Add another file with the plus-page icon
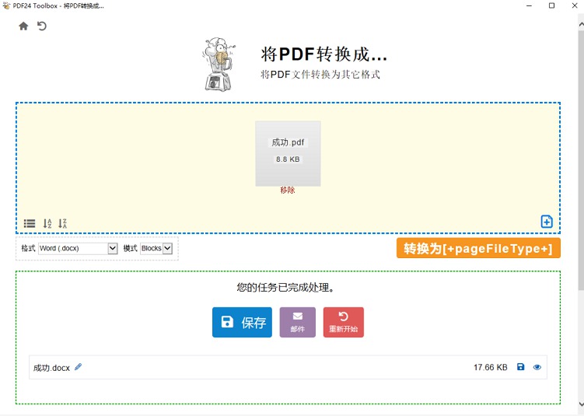Screen dimensions: 584x416 pos(547,222)
